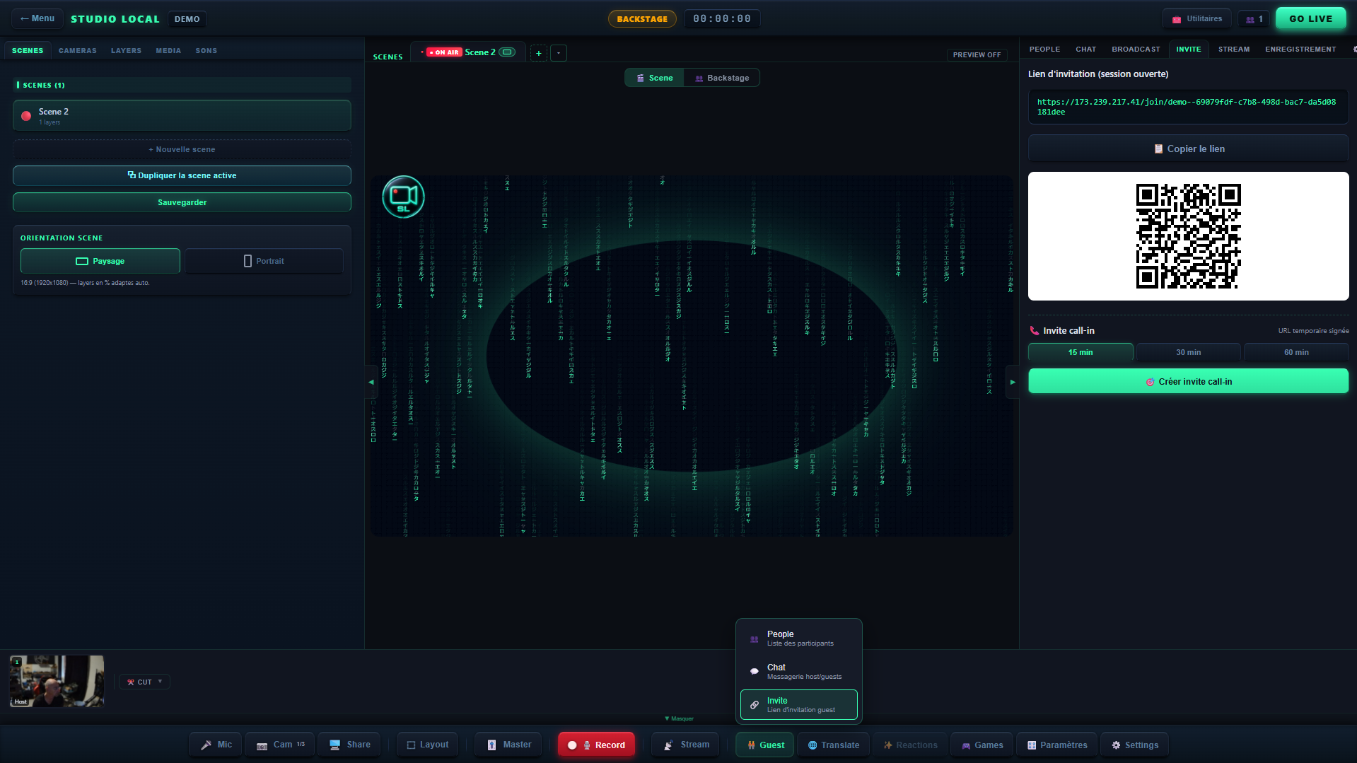This screenshot has height=763, width=1357.
Task: Click the plus button to add scene tab
Action: tap(539, 53)
